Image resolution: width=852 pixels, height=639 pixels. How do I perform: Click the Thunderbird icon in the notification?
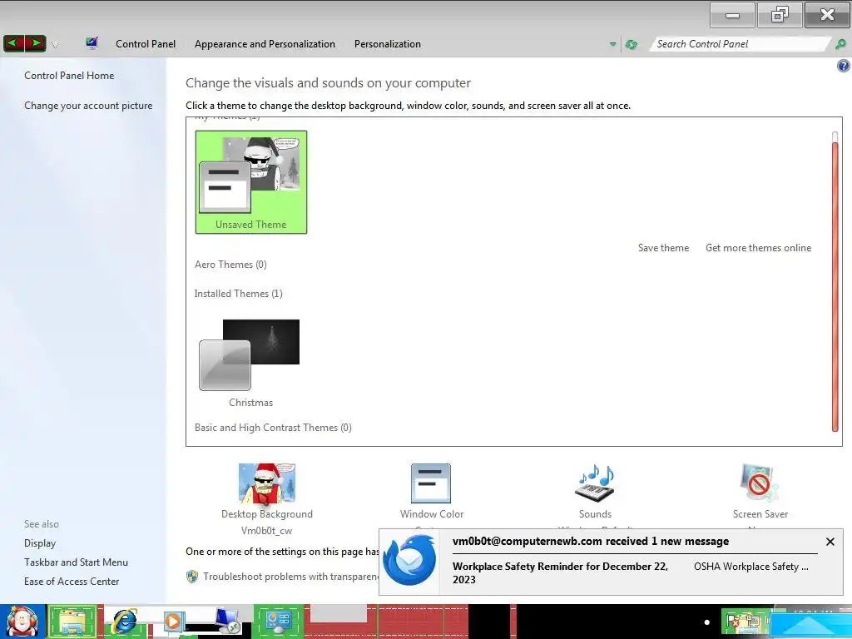tap(410, 560)
